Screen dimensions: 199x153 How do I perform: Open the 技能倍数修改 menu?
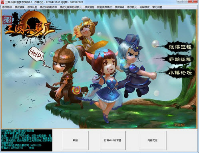click(104, 7)
